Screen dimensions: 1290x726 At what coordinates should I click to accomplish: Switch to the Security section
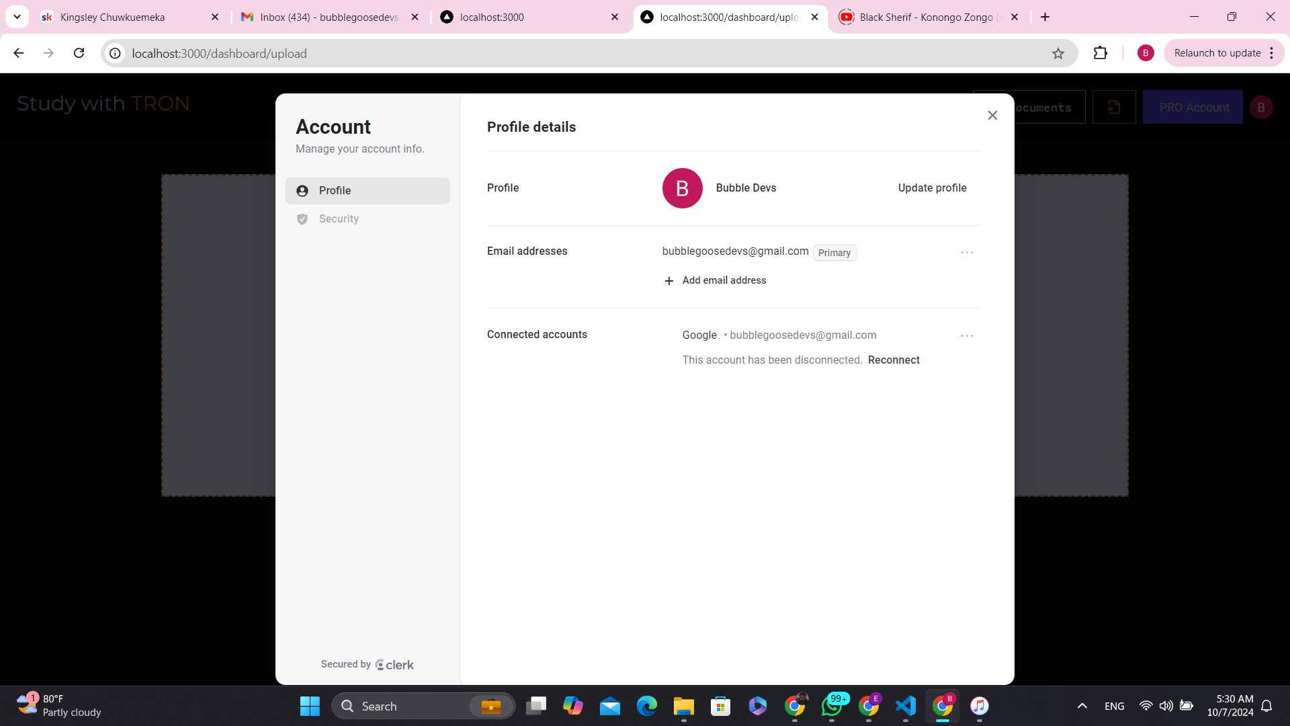click(339, 219)
